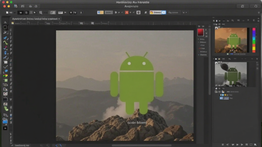
Task: Click the cloud upload icon in title bar
Action: [36, 6]
